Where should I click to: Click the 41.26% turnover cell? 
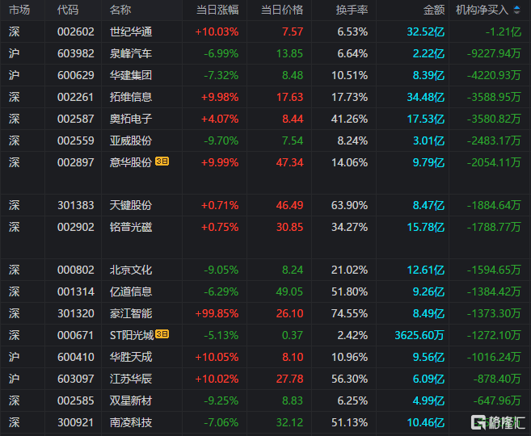pyautogui.click(x=349, y=119)
